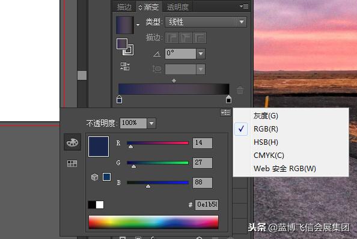357x239 pixels.
Task: Click the gradient fill preview thumbnail
Action: [x=125, y=25]
